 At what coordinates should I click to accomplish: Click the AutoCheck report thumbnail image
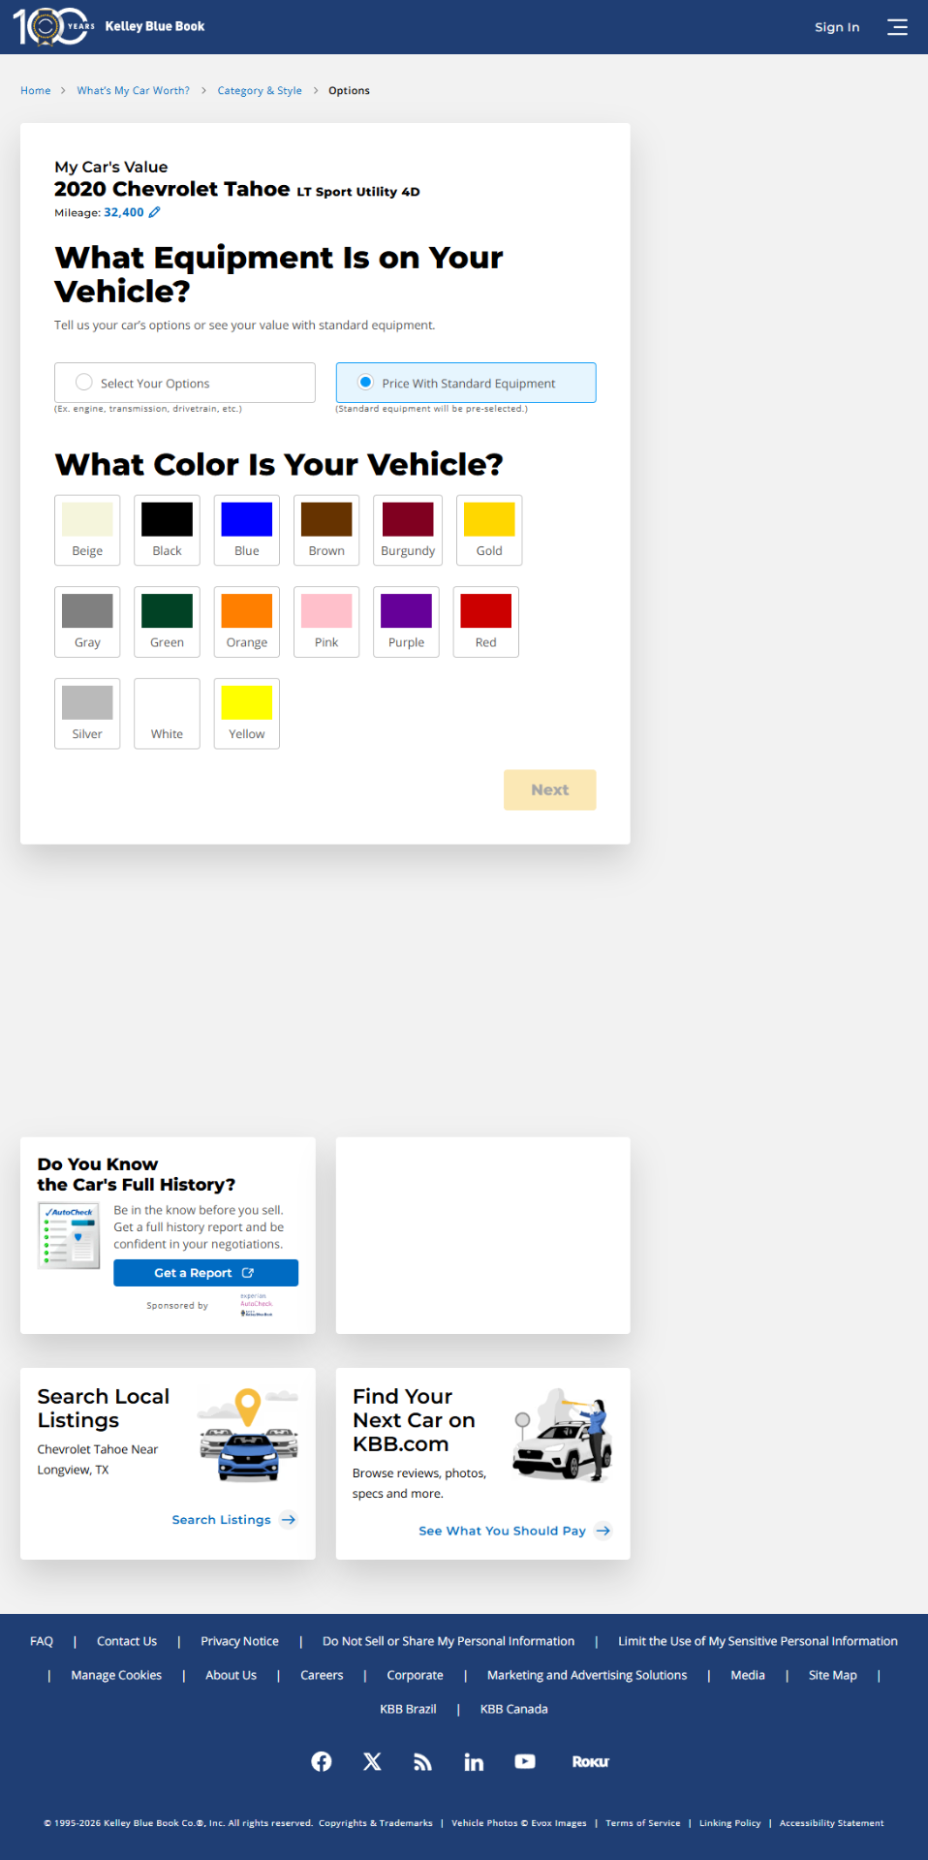click(69, 1235)
